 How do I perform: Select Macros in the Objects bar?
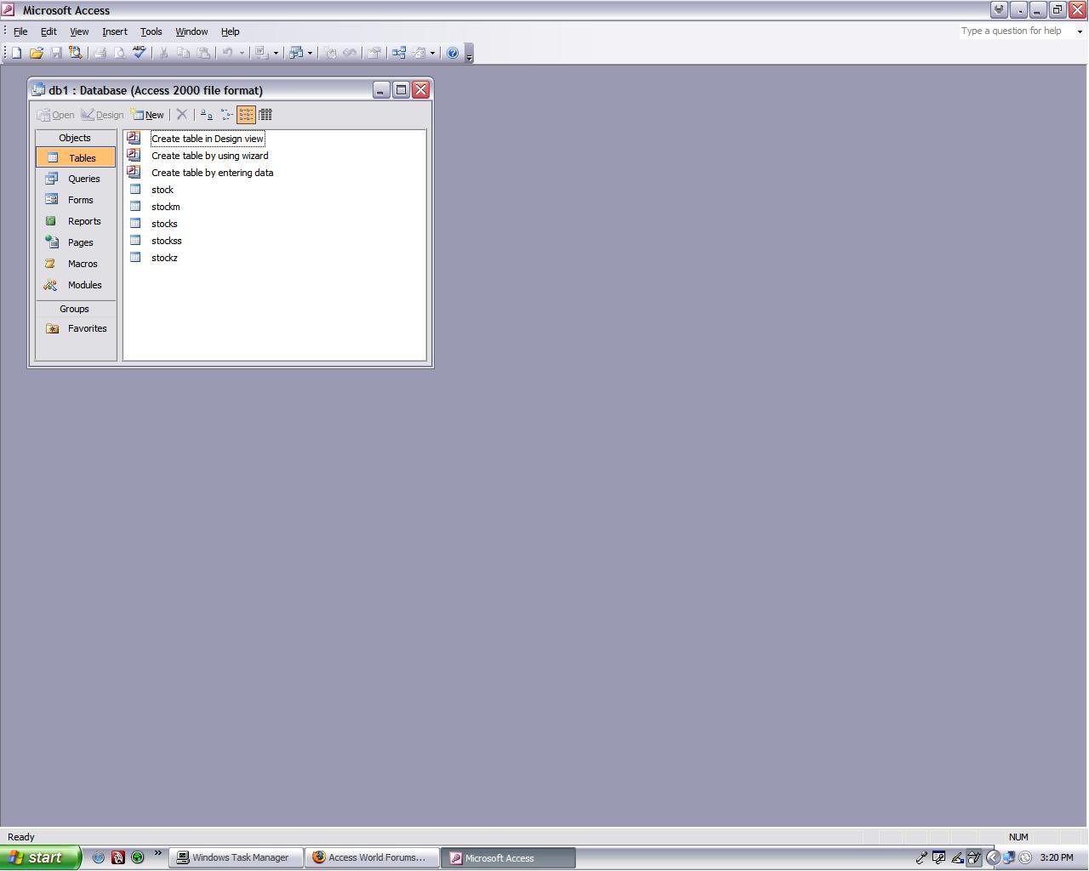(76, 264)
